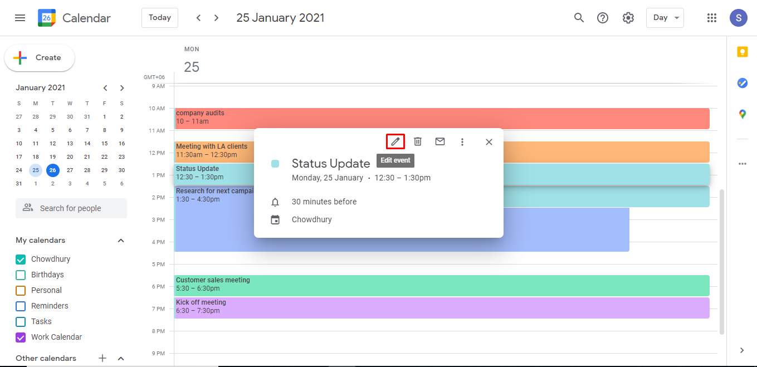Open Google Keep in side panel
Viewport: 757px width, 367px height.
[x=742, y=52]
